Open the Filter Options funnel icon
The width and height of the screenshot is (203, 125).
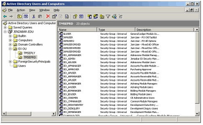[x=108, y=17]
